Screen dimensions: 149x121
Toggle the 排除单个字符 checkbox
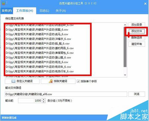[x=78, y=81]
